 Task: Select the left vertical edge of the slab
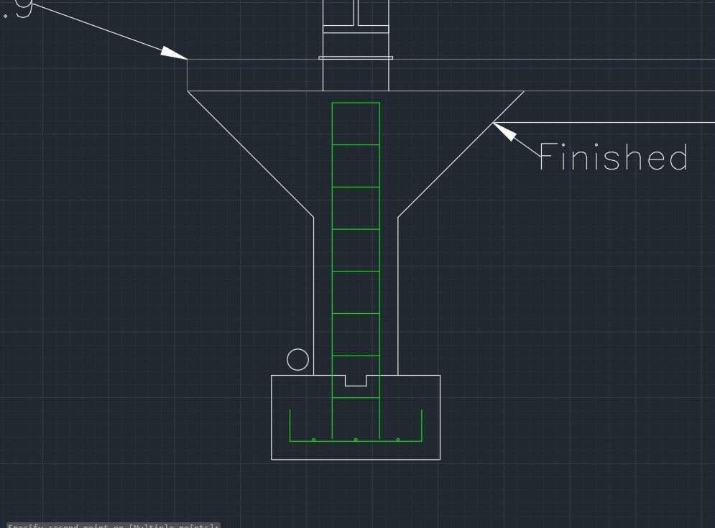coord(188,75)
